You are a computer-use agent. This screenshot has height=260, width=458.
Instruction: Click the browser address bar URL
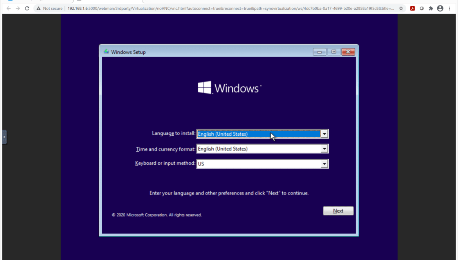click(231, 9)
